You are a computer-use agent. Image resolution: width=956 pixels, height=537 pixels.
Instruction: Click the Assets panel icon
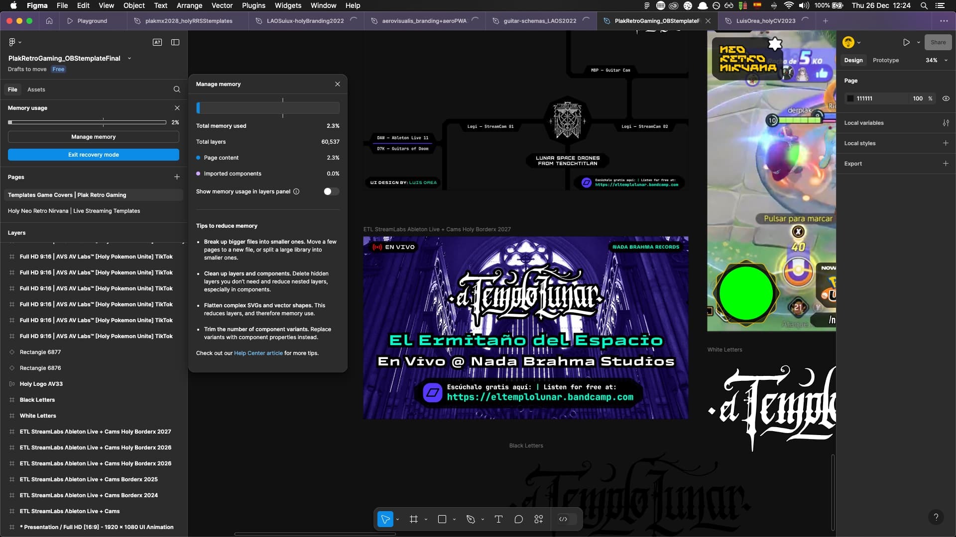37,89
